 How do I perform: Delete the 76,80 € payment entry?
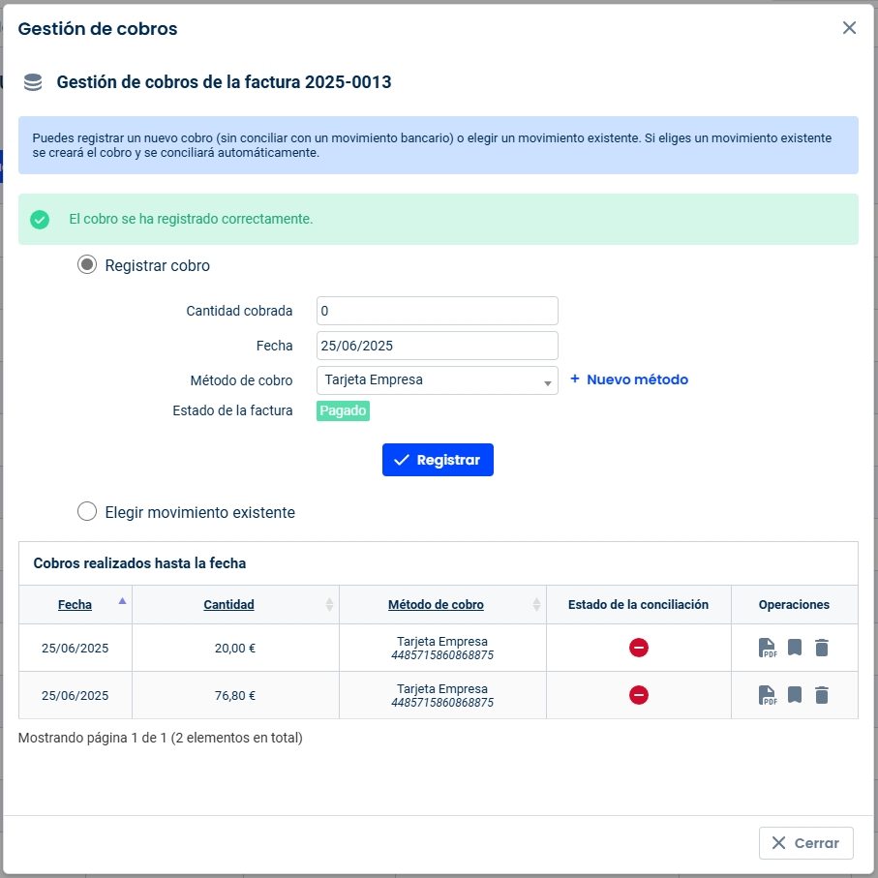click(x=822, y=695)
